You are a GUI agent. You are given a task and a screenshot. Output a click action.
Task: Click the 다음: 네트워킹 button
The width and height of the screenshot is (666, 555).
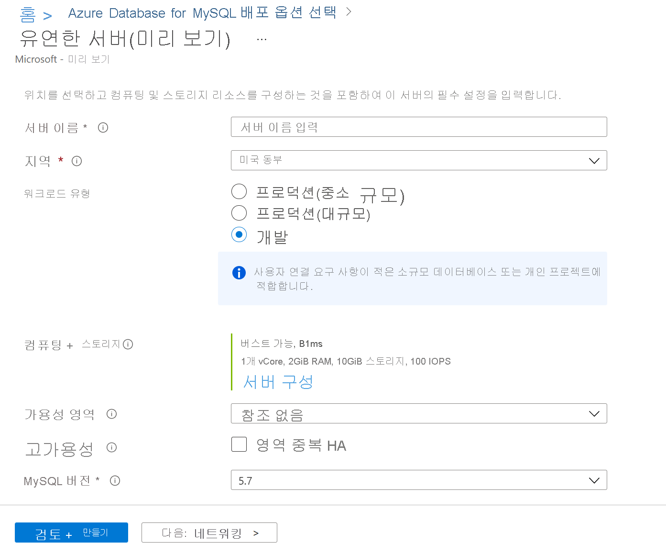coord(209,533)
